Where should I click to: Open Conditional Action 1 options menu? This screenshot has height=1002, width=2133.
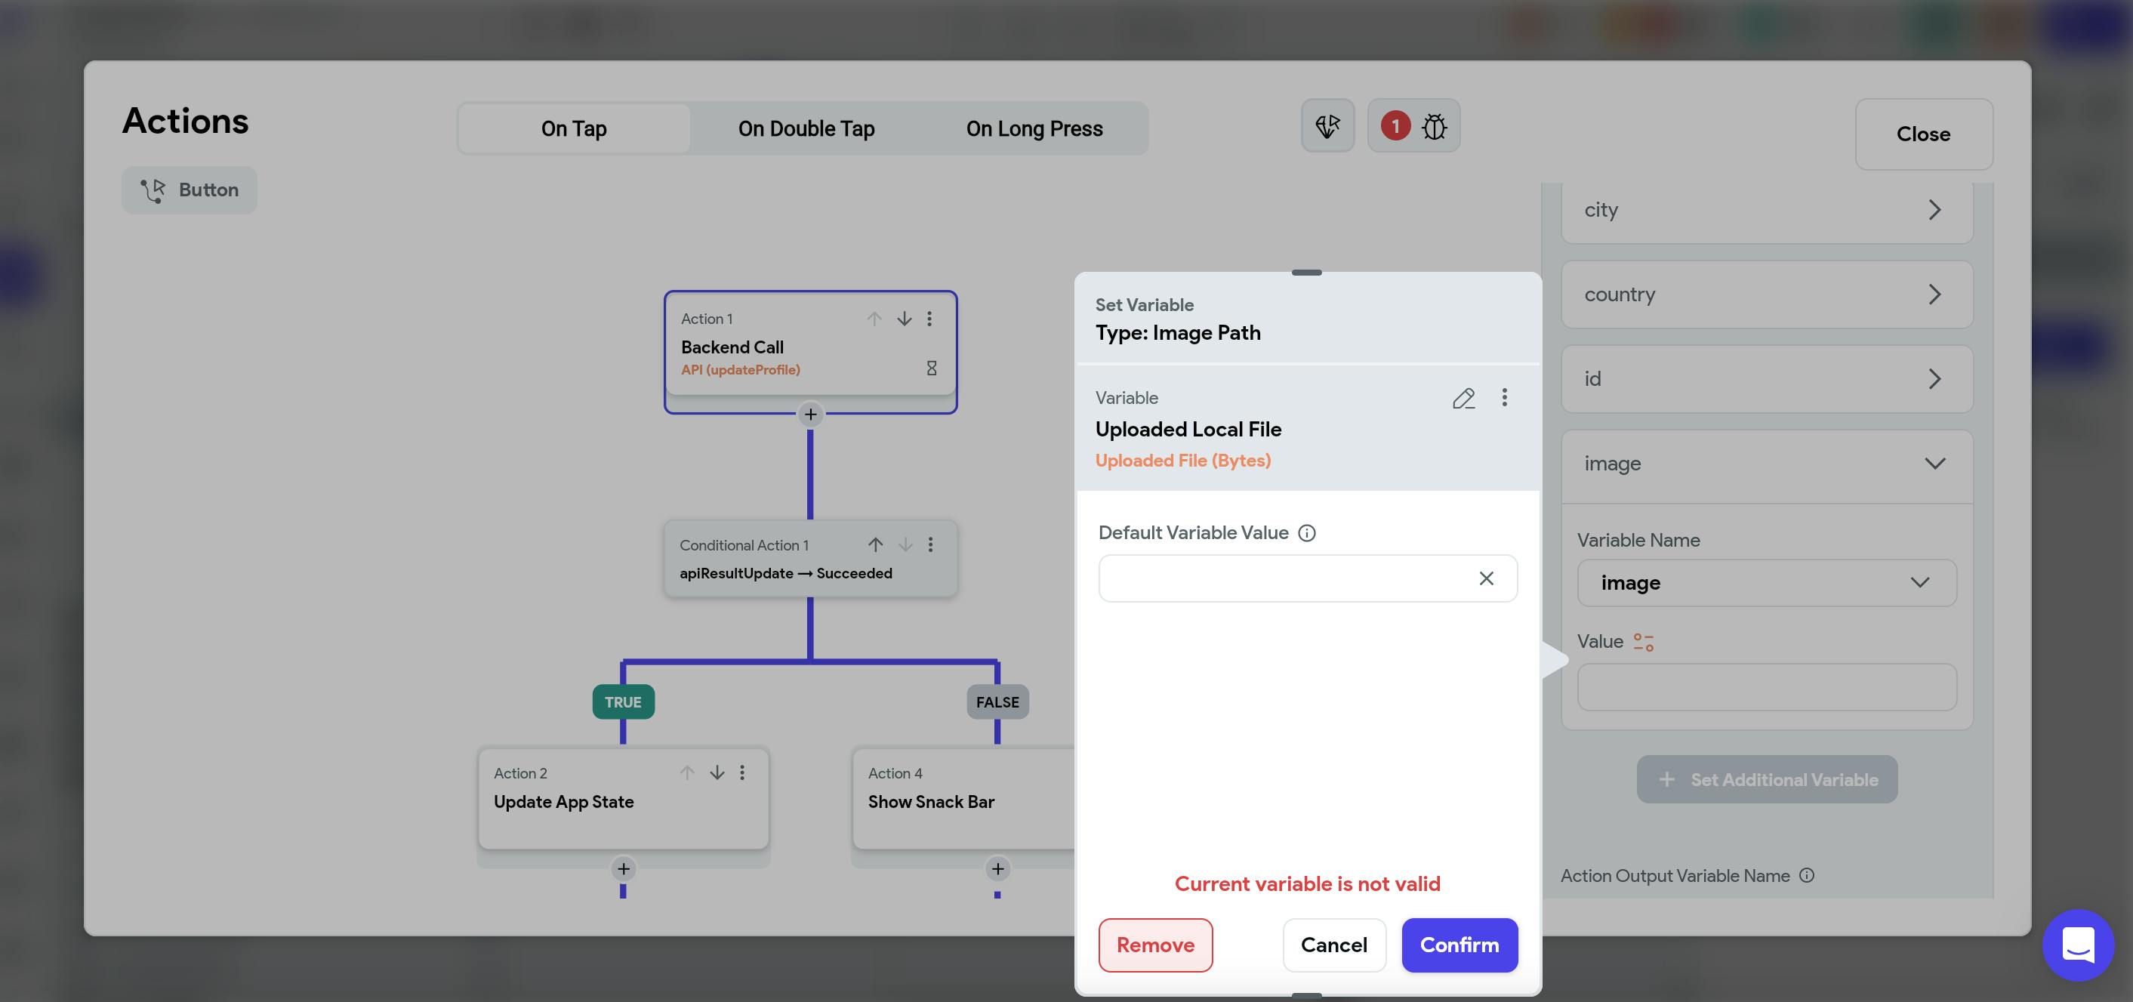tap(931, 544)
